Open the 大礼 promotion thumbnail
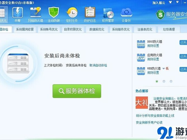187x140 pixels. pos(142,103)
